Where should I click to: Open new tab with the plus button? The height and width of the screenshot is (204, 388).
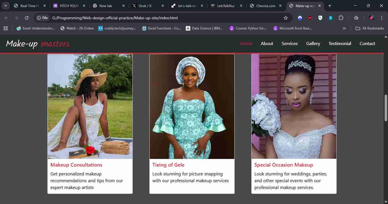[x=330, y=6]
